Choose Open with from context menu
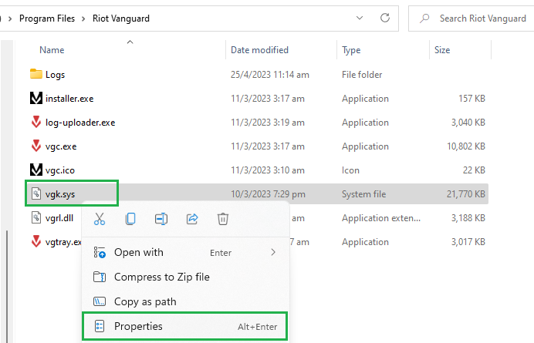This screenshot has width=534, height=343. coord(185,253)
